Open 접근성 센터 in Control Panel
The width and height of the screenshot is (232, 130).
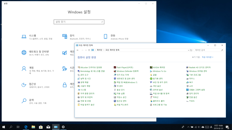click(x=120, y=101)
